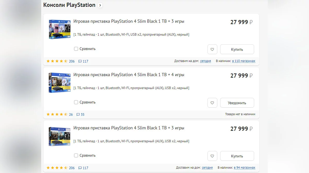The image size is (309, 173).
Task: Open the в 94 магазинах availability link
Action: [x=244, y=168]
